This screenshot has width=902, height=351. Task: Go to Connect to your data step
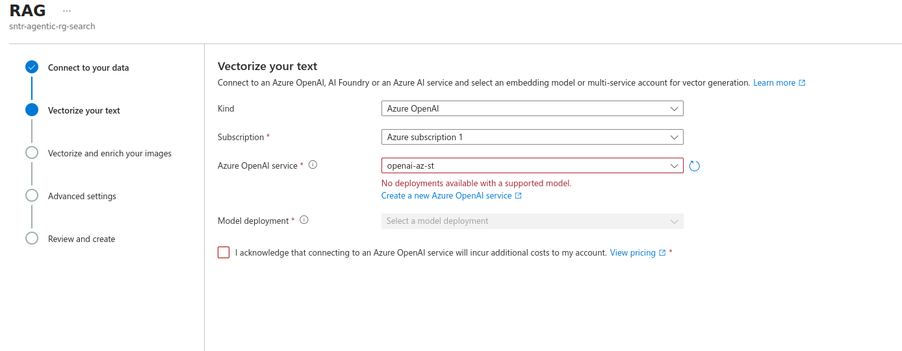coord(88,67)
